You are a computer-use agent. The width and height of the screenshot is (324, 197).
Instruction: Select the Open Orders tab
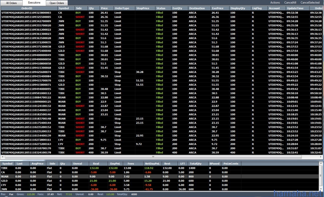(57, 3)
